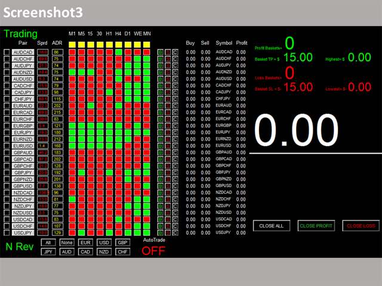Click the S sell icon for CADJPY
Image resolution: width=382 pixels, height=286 pixels.
point(168,92)
